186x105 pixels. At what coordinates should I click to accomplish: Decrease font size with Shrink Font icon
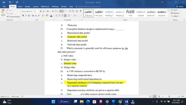(44, 11)
